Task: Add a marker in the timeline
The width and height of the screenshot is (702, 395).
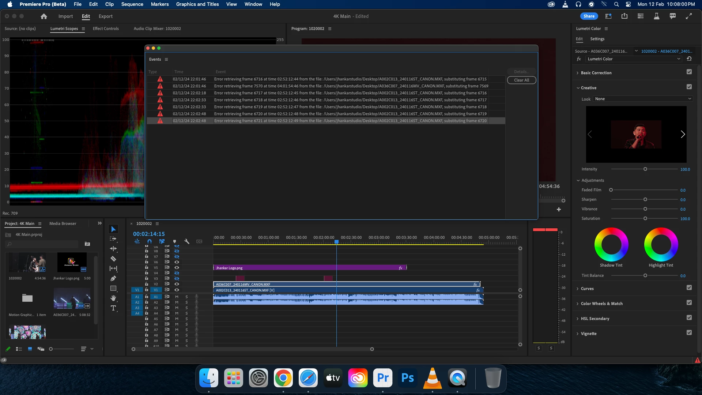Action: tap(174, 241)
